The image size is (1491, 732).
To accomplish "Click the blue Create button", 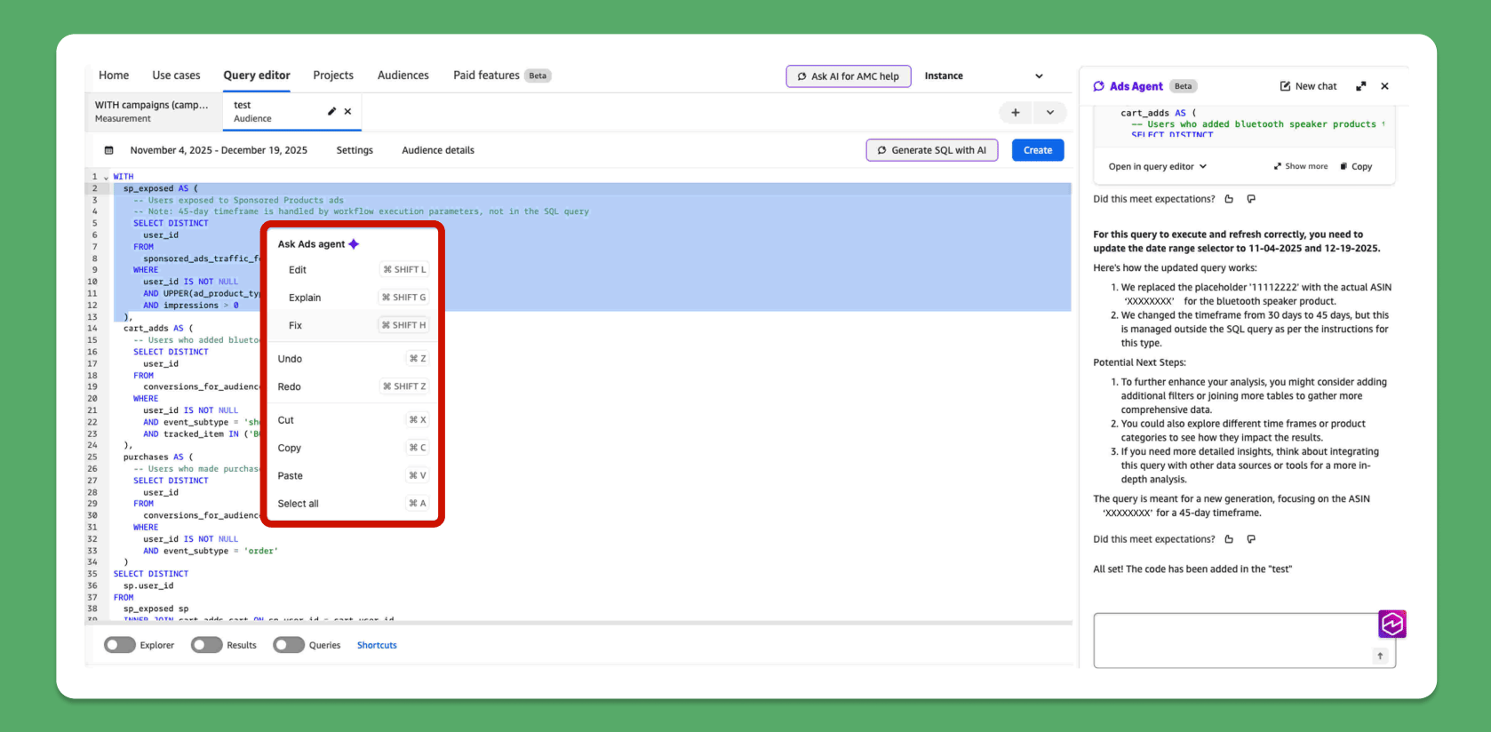I will (1038, 150).
